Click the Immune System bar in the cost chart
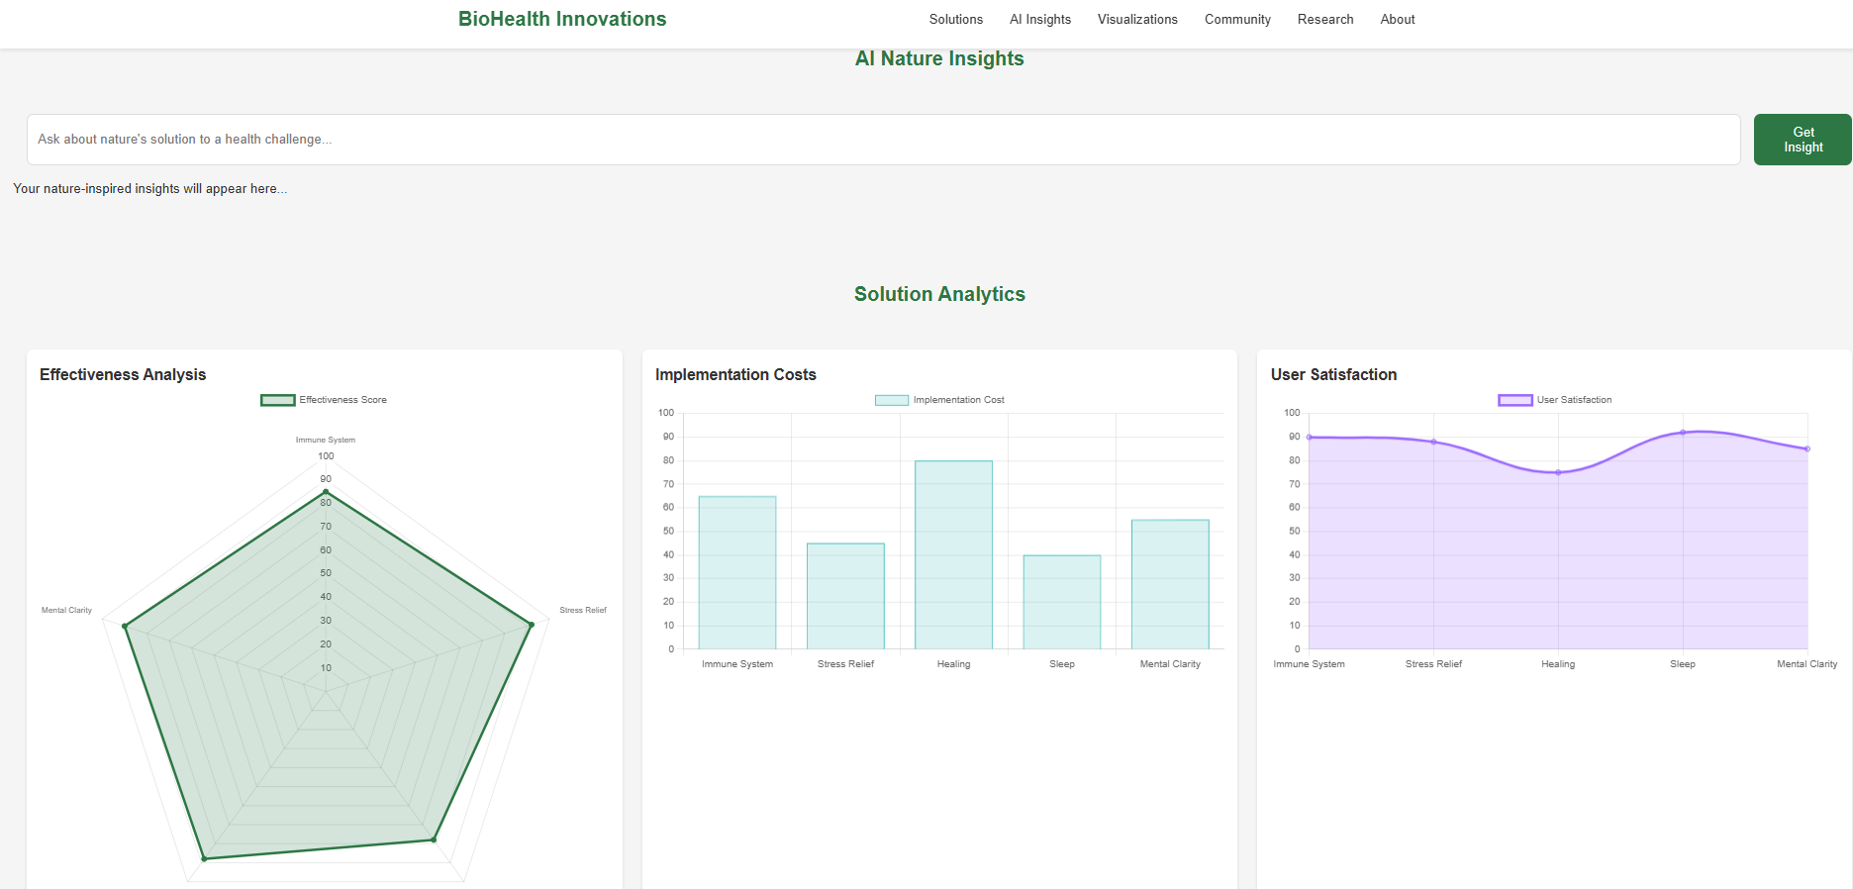1853x889 pixels. point(737,572)
